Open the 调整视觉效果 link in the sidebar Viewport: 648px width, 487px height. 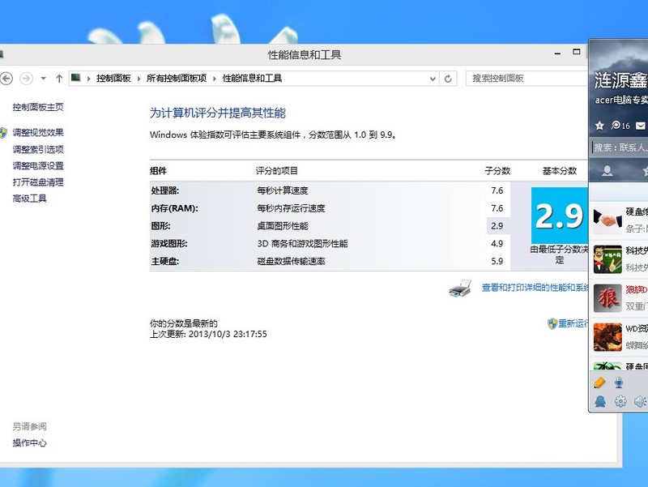coord(38,131)
